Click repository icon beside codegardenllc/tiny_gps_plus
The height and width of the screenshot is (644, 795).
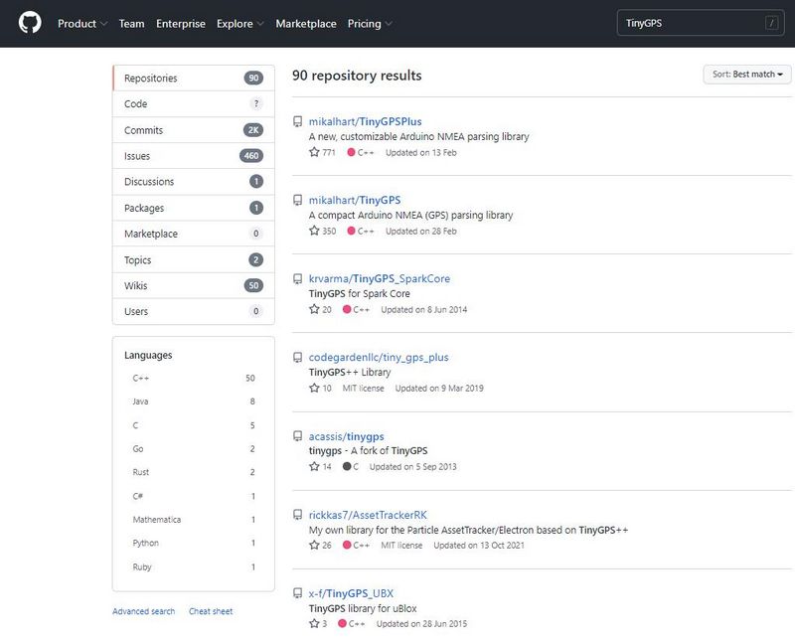point(297,358)
